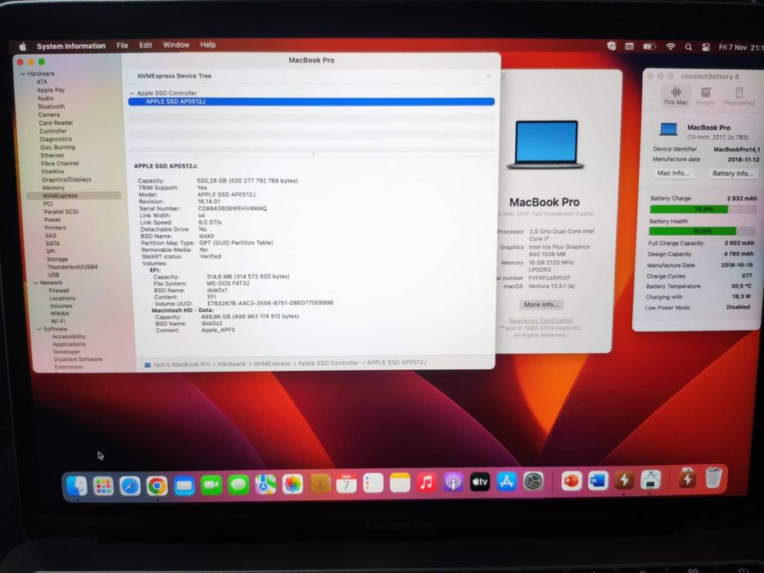The image size is (764, 573).
Task: Select Storage in the Hardware sidebar
Action: coord(57,259)
